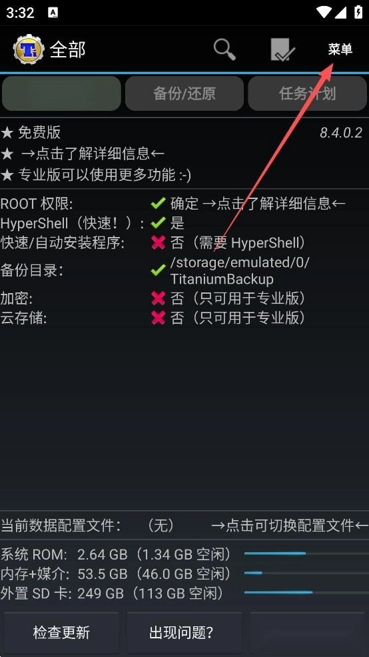Tap 点击可切换配置文件 to switch profile
369x657 pixels.
pos(290,525)
